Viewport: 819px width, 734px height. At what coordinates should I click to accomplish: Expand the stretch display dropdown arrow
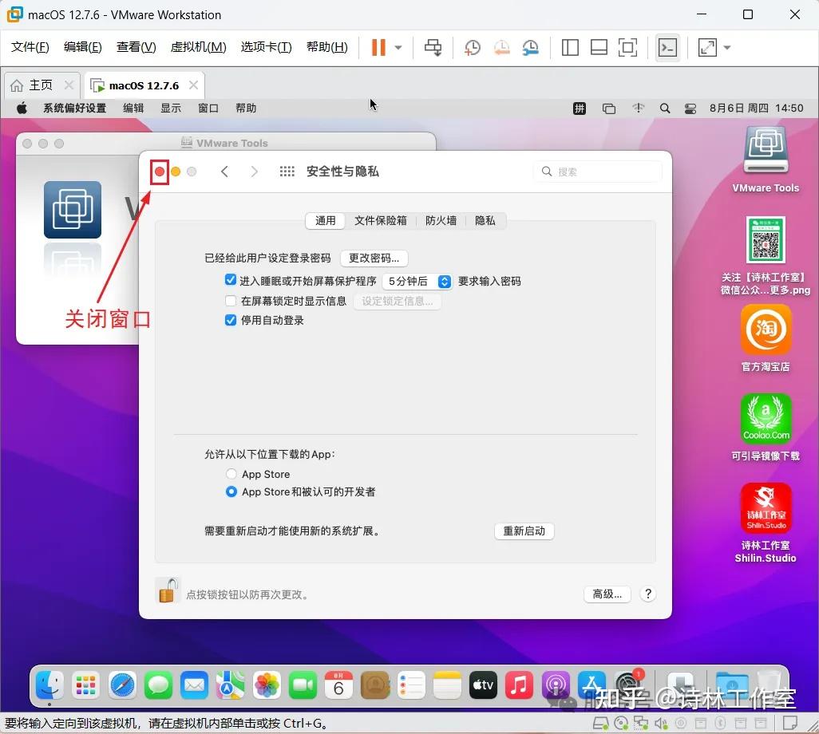(726, 48)
